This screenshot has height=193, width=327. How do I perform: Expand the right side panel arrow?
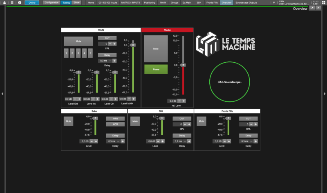tap(325, 94)
